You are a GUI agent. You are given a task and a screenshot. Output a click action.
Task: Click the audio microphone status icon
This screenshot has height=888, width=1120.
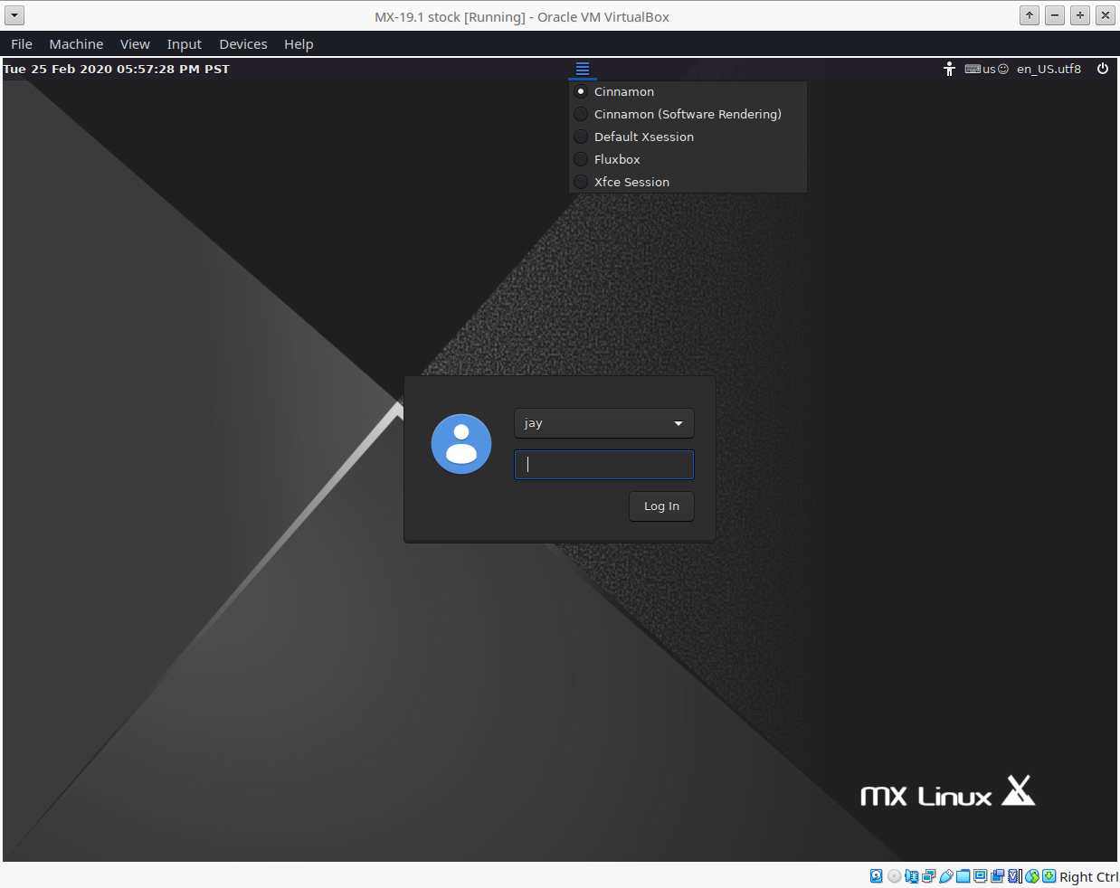(912, 876)
